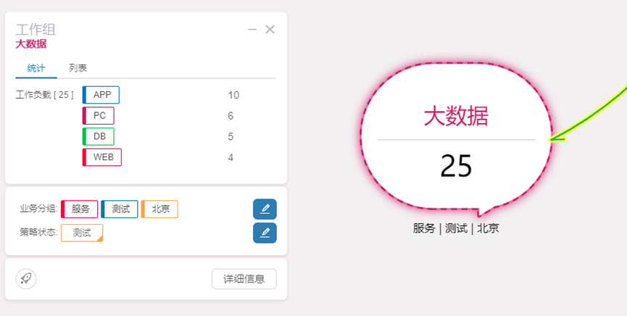Open the 列表 tab
The height and width of the screenshot is (316, 627).
(x=78, y=68)
